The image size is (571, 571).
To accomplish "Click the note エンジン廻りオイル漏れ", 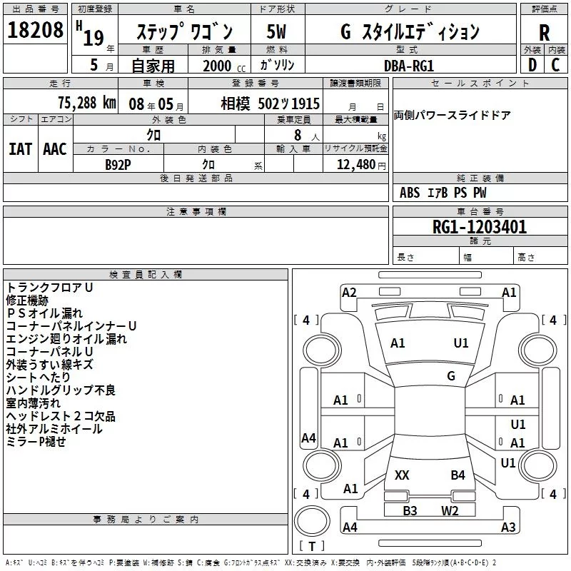I will pyautogui.click(x=66, y=338).
